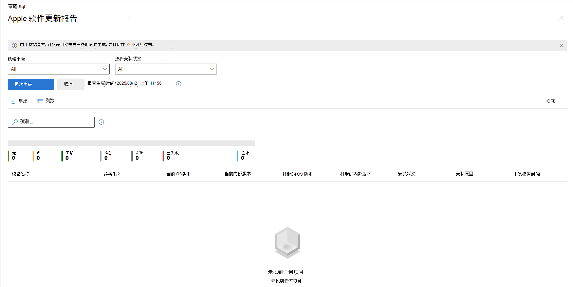Click the Apple 软件更新报告 title
This screenshot has height=287, width=573.
coord(42,18)
